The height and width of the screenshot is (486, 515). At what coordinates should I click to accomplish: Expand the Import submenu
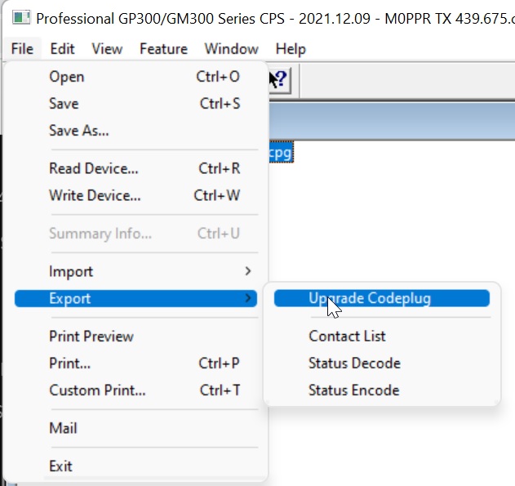point(135,271)
